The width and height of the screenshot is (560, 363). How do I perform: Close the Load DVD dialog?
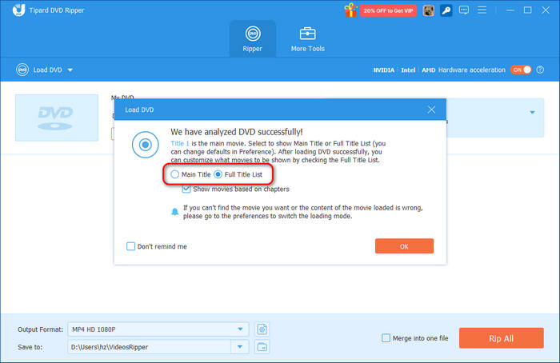pos(432,109)
